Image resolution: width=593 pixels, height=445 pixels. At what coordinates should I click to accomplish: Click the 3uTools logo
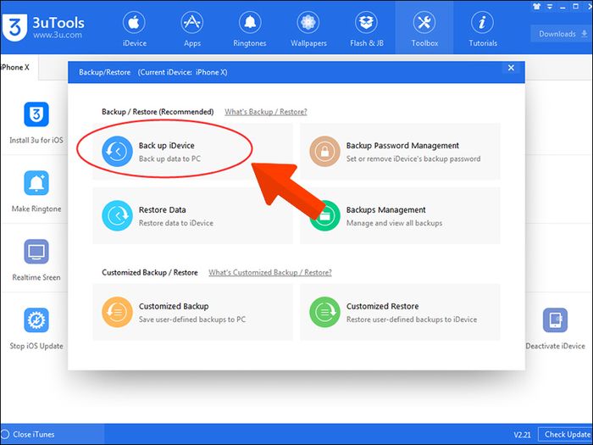(14, 27)
